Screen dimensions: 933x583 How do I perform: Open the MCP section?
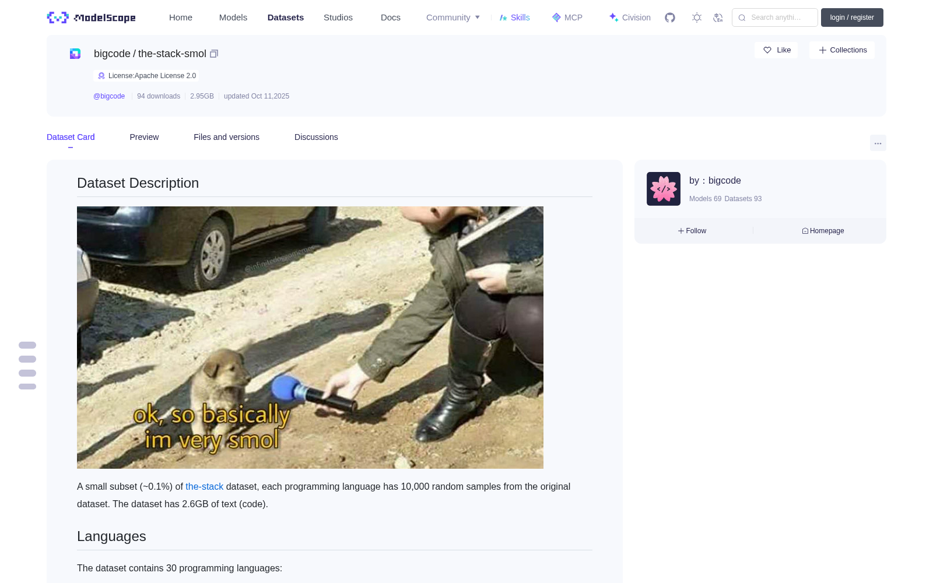pyautogui.click(x=567, y=17)
